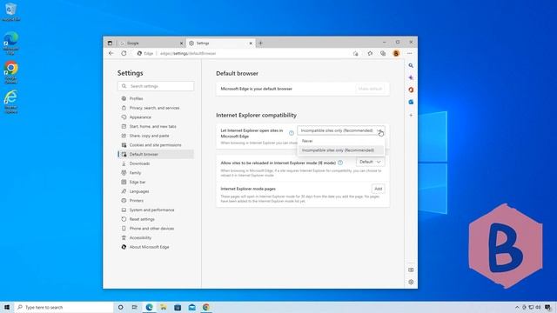The image size is (557, 313).
Task: Open Cortana from the taskbar
Action: (x=120, y=307)
